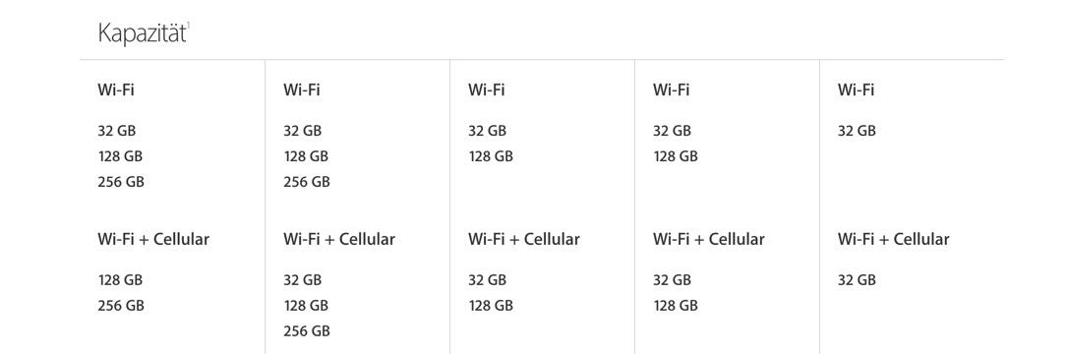Screen dimensions: 1067x354
Task: Select 32 GB under Wi-Fi in the fifth column
Action: click(x=857, y=131)
